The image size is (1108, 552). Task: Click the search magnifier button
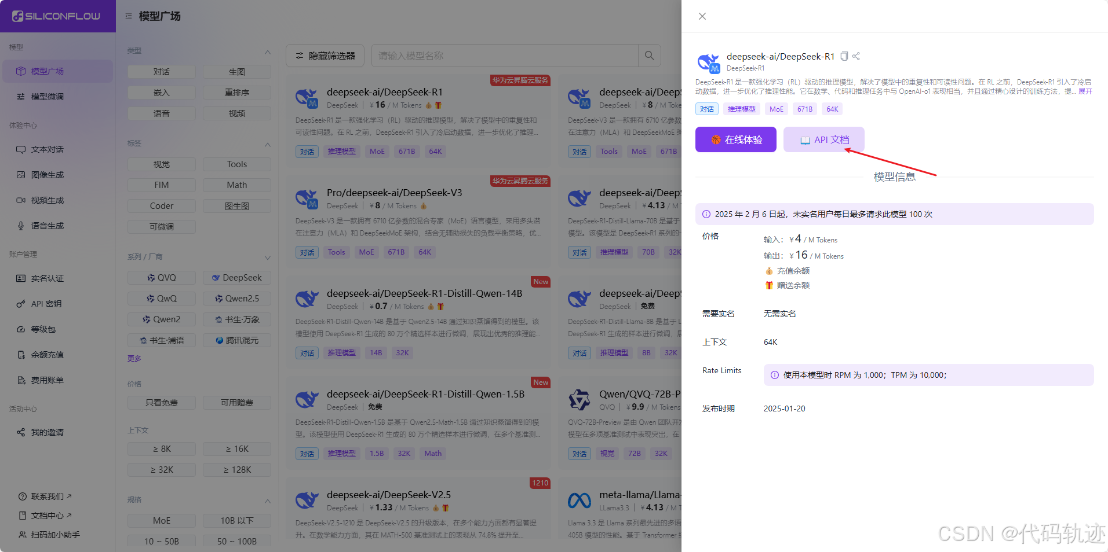pyautogui.click(x=650, y=56)
